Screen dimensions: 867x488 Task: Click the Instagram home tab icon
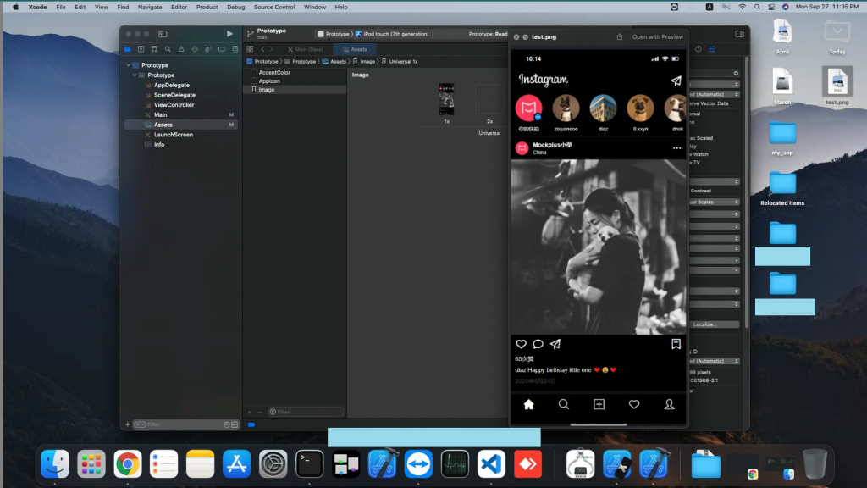coord(528,404)
